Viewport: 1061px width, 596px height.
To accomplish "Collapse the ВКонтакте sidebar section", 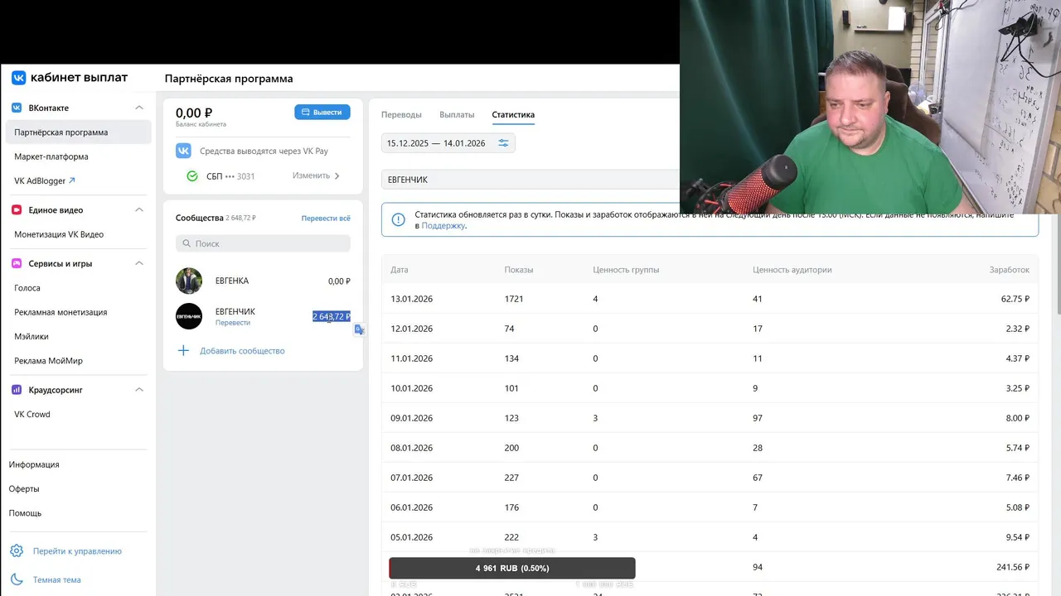I will coord(139,108).
